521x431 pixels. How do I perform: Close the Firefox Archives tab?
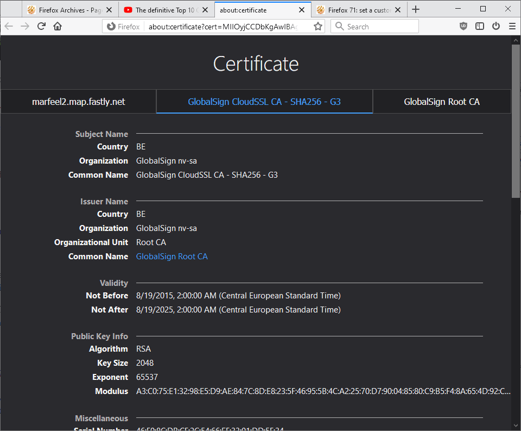109,10
